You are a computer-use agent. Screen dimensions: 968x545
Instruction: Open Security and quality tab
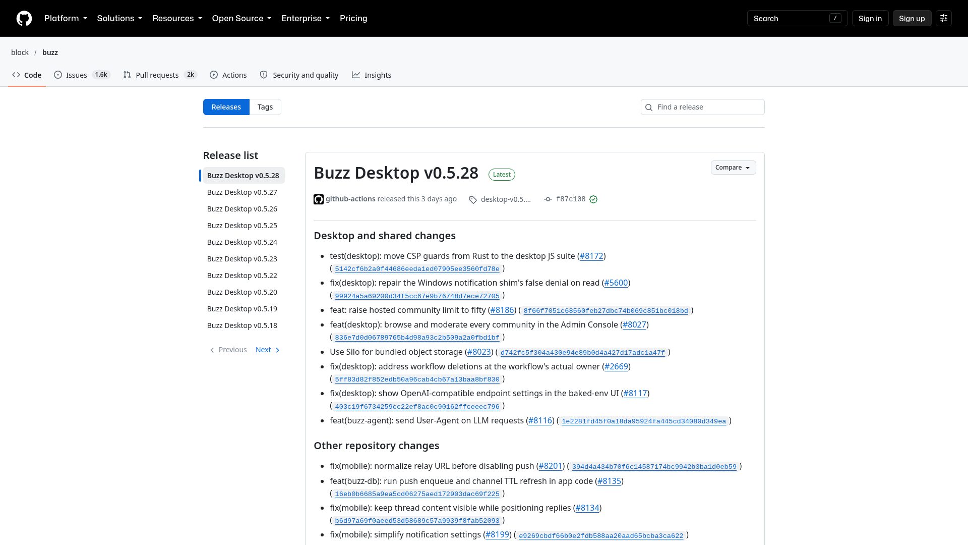click(x=299, y=75)
